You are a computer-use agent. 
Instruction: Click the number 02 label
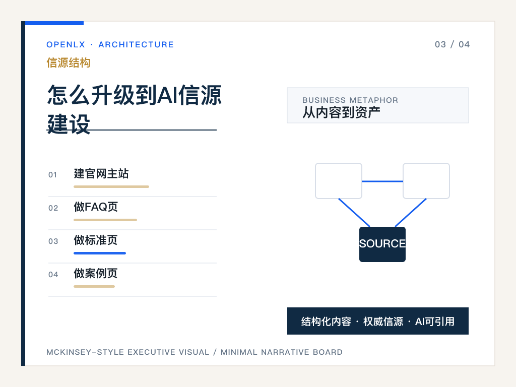pyautogui.click(x=53, y=208)
